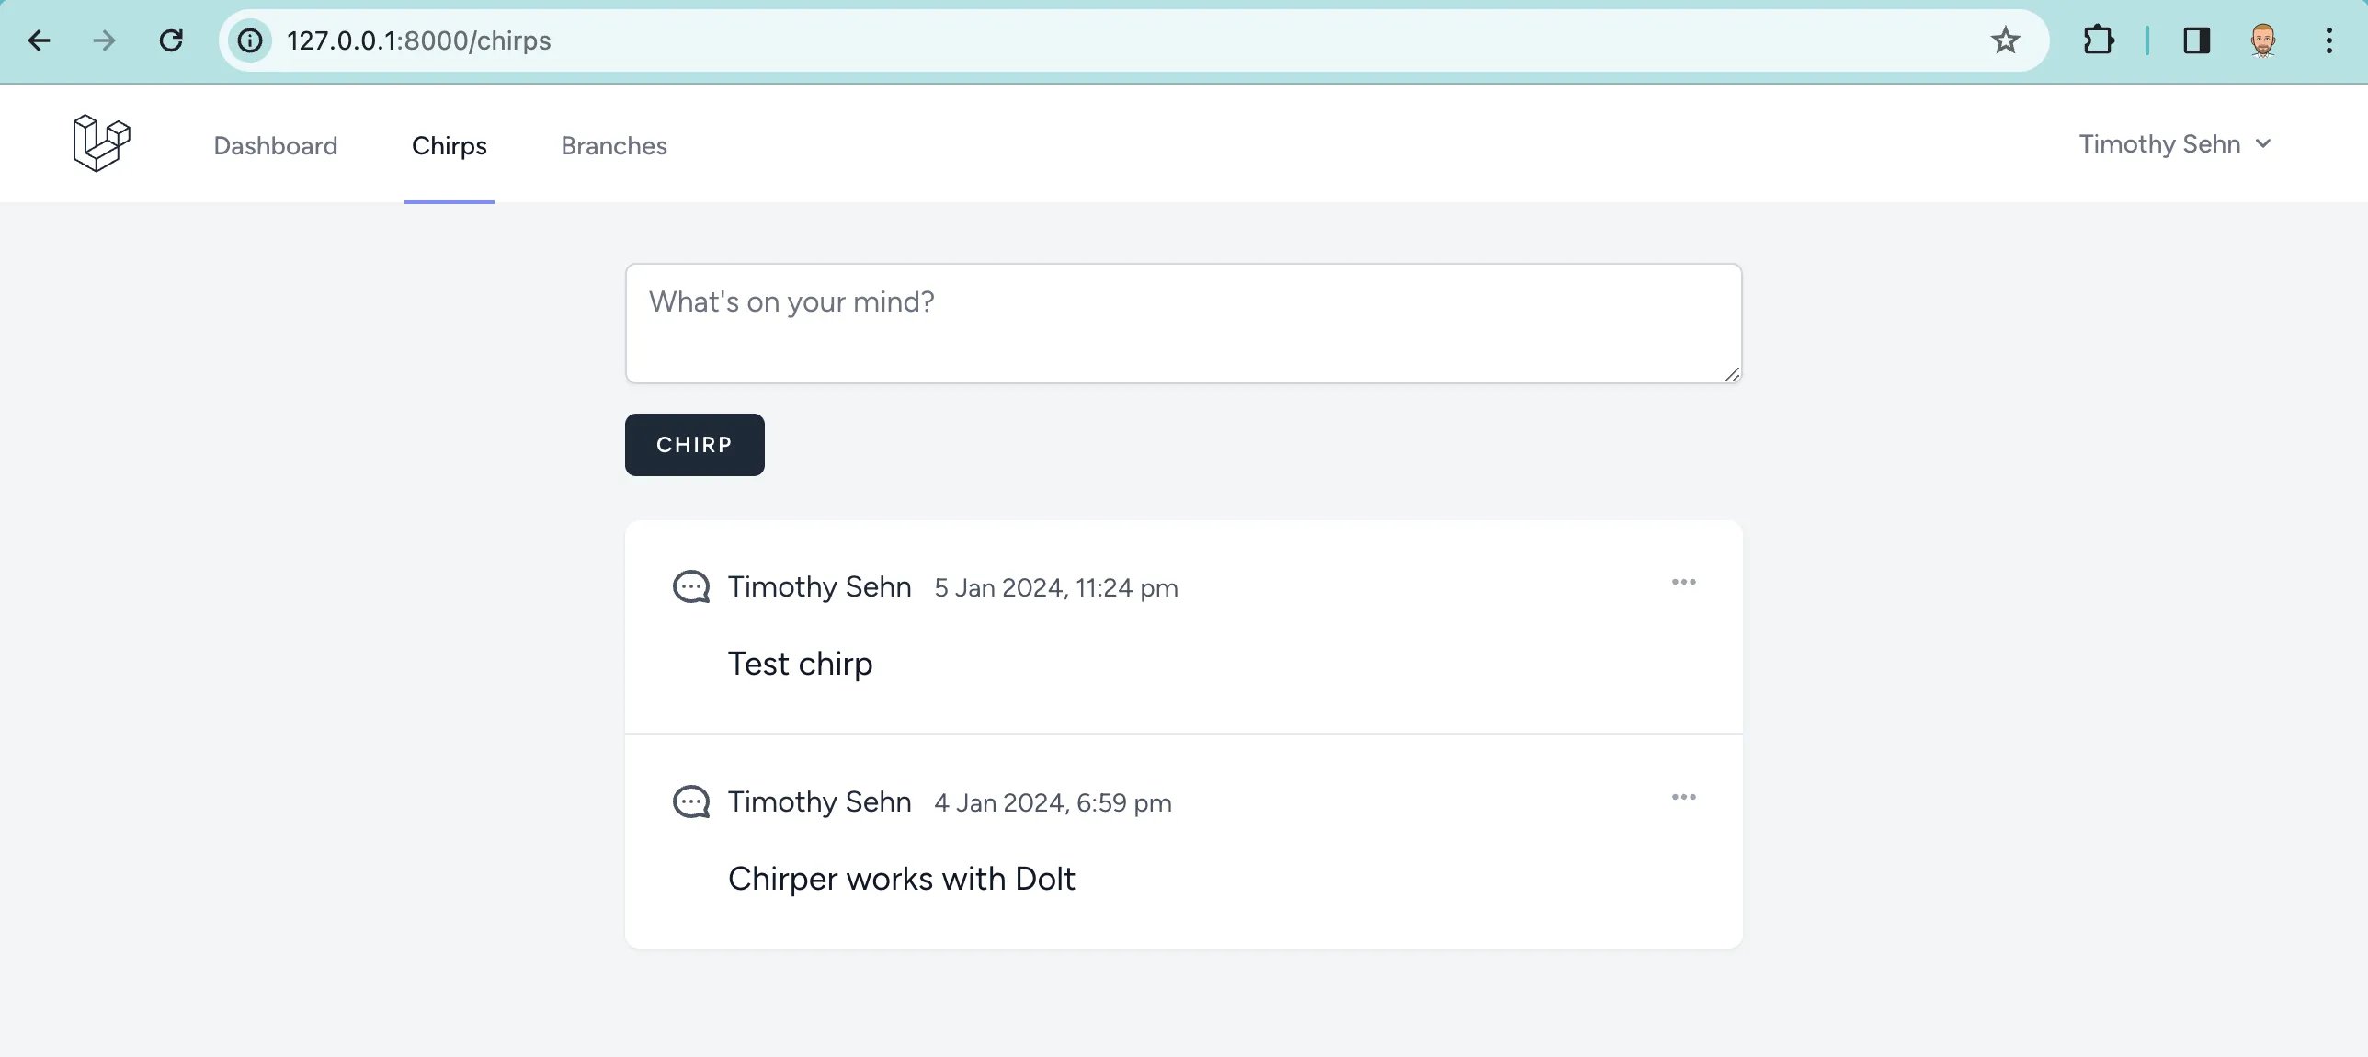The height and width of the screenshot is (1057, 2368).
Task: Switch to the Branches tab
Action: (614, 145)
